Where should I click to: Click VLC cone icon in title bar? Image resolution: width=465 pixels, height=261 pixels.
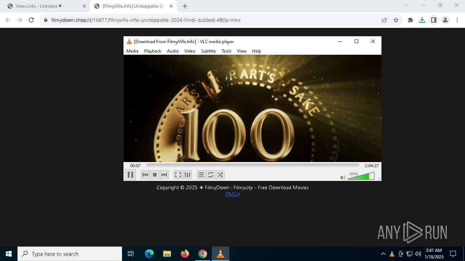tap(129, 41)
